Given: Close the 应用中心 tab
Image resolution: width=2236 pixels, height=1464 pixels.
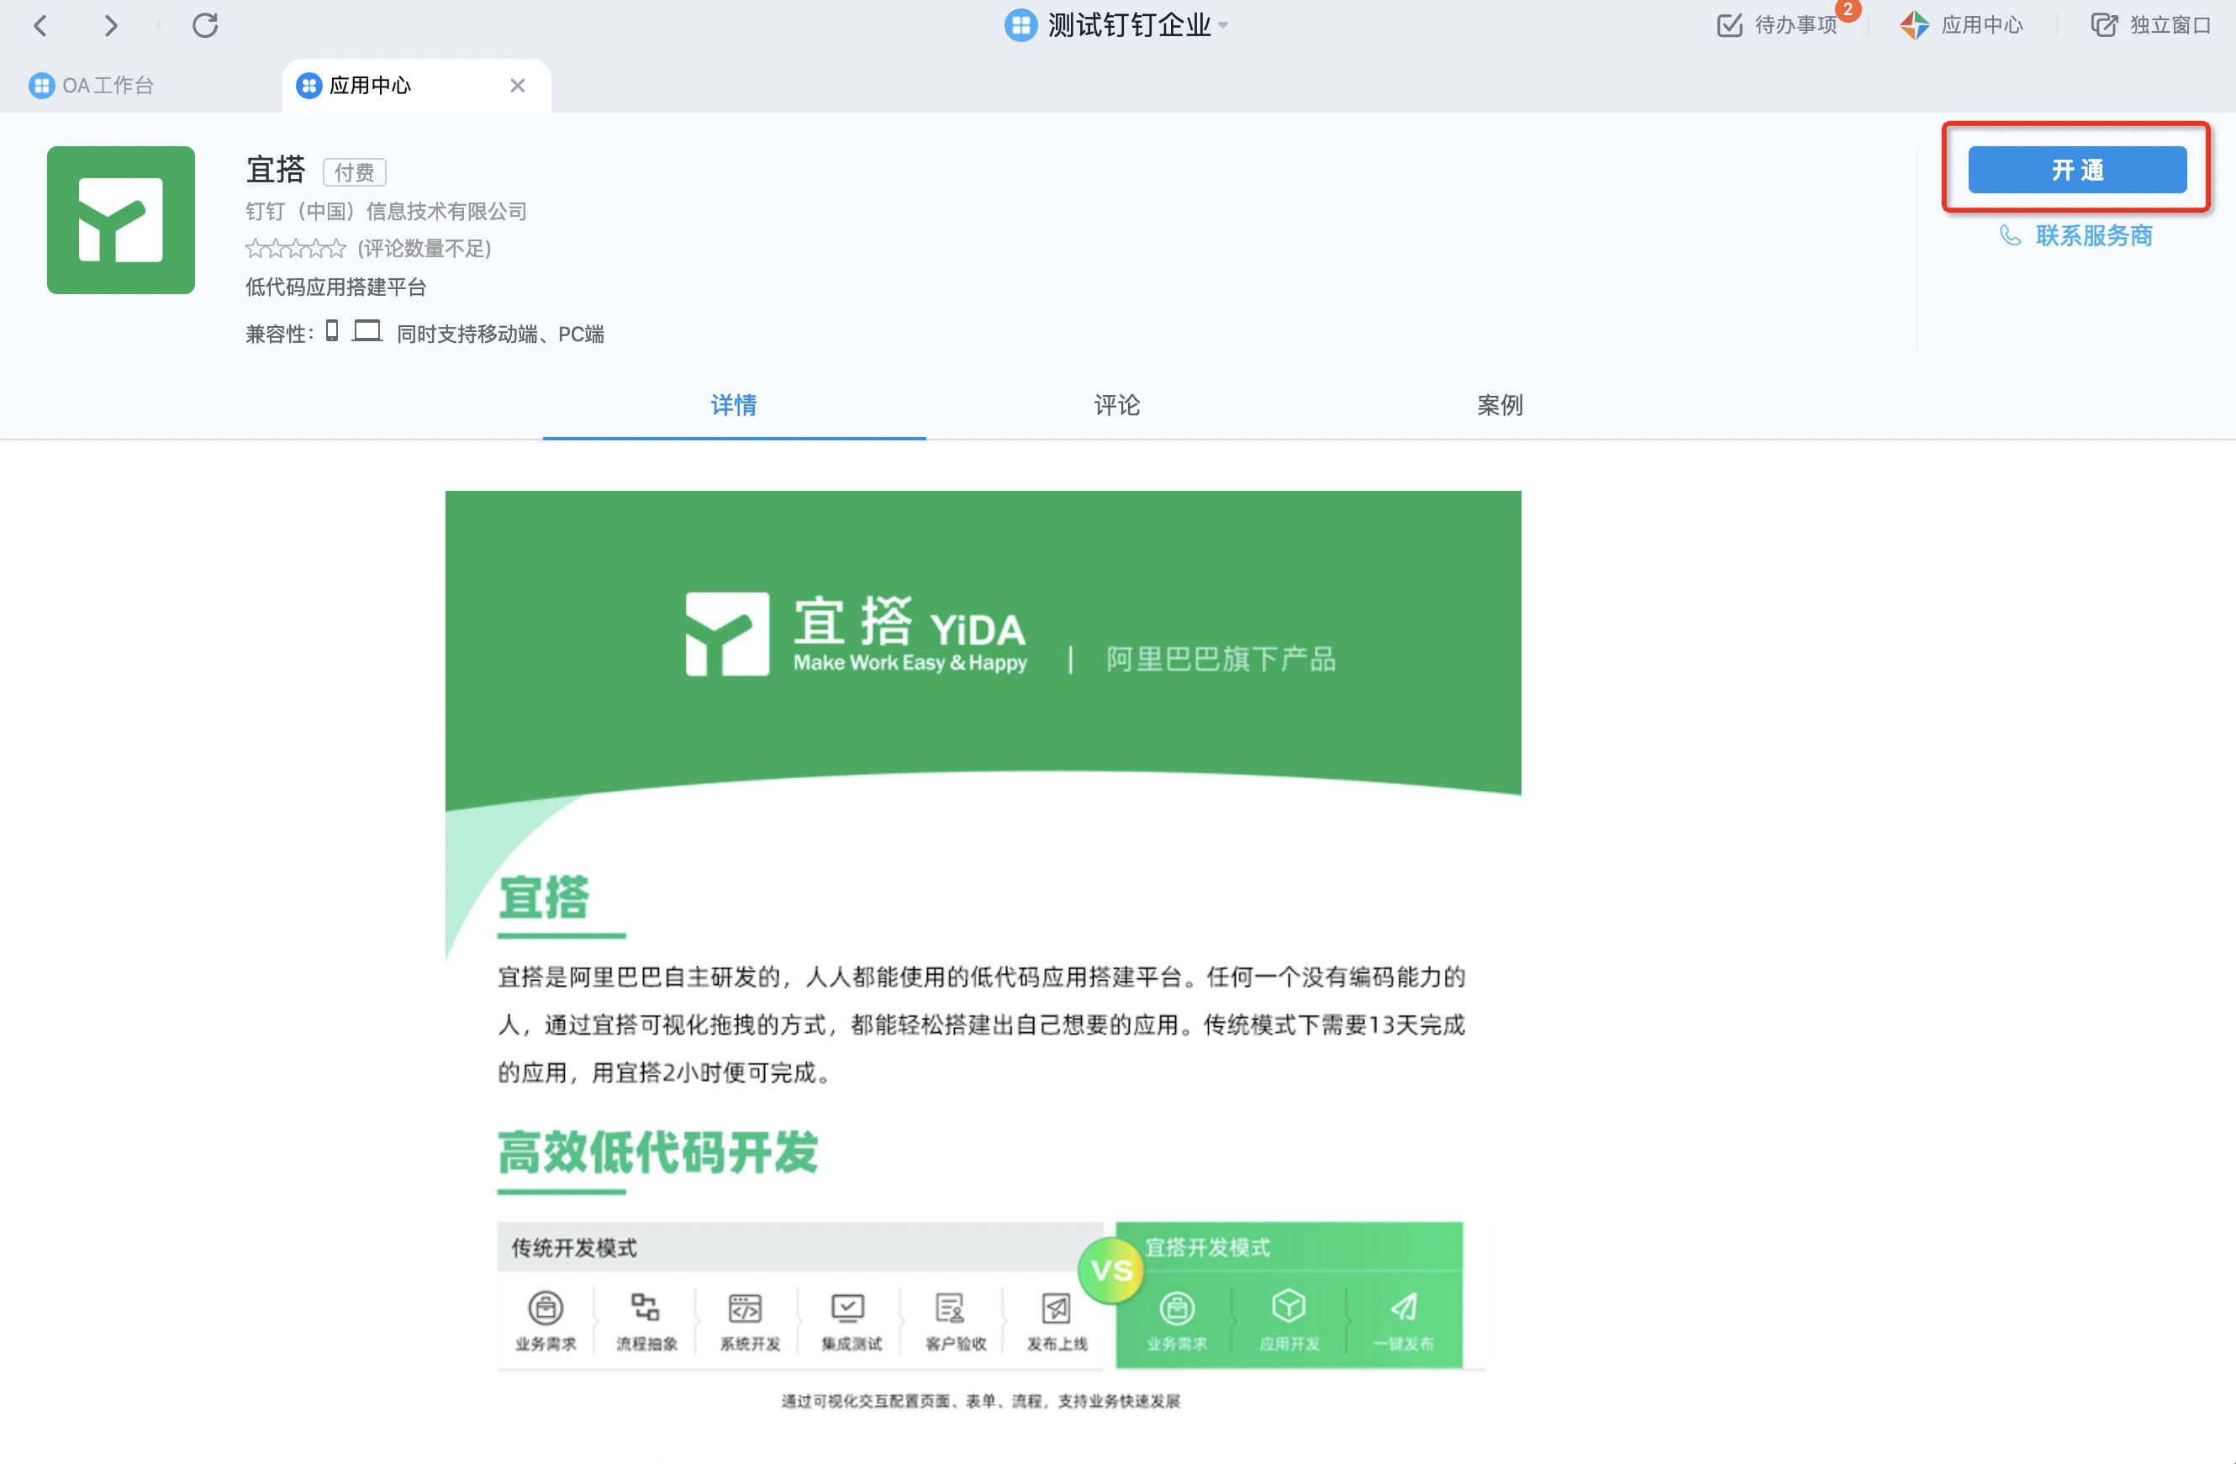Looking at the screenshot, I should 518,86.
